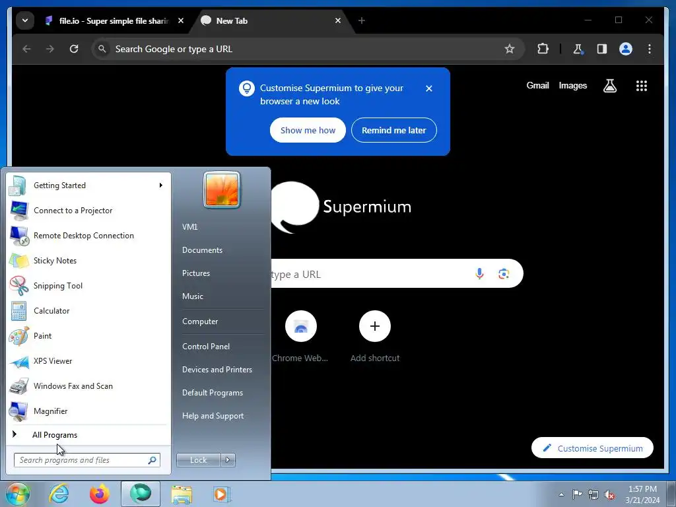Image resolution: width=676 pixels, height=507 pixels.
Task: Click the Windows Start orb
Action: click(17, 494)
